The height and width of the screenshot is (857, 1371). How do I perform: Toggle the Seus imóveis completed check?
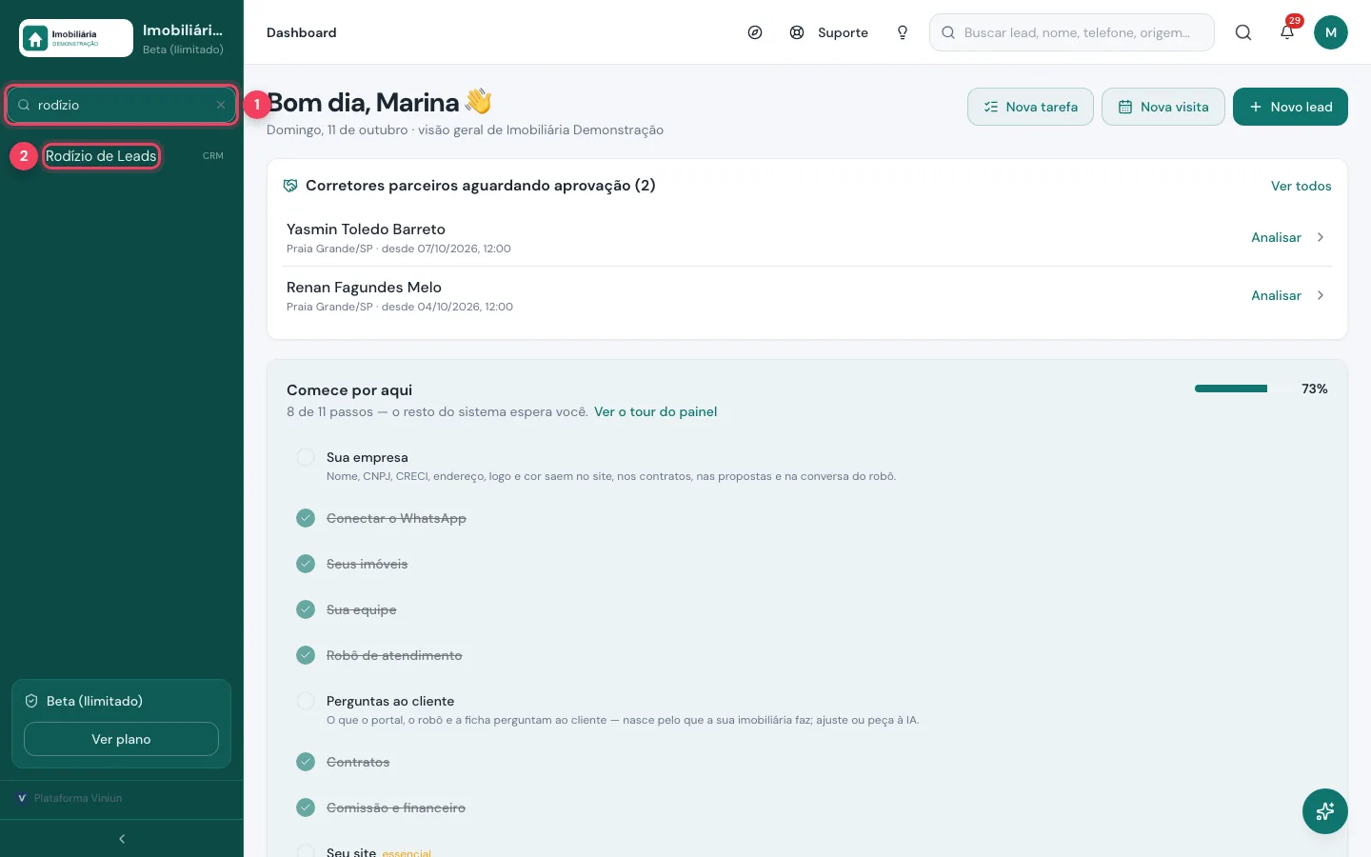306,564
